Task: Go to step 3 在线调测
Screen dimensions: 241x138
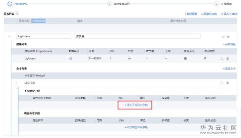Action: [223, 4]
